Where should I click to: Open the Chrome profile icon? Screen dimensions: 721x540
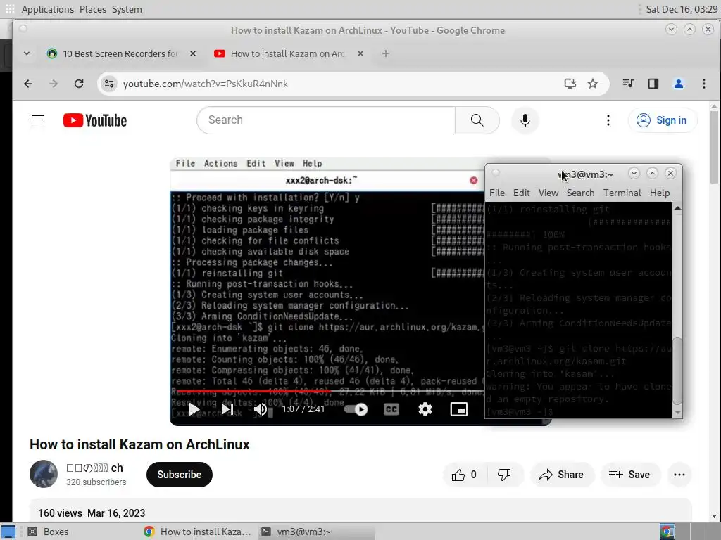point(679,84)
